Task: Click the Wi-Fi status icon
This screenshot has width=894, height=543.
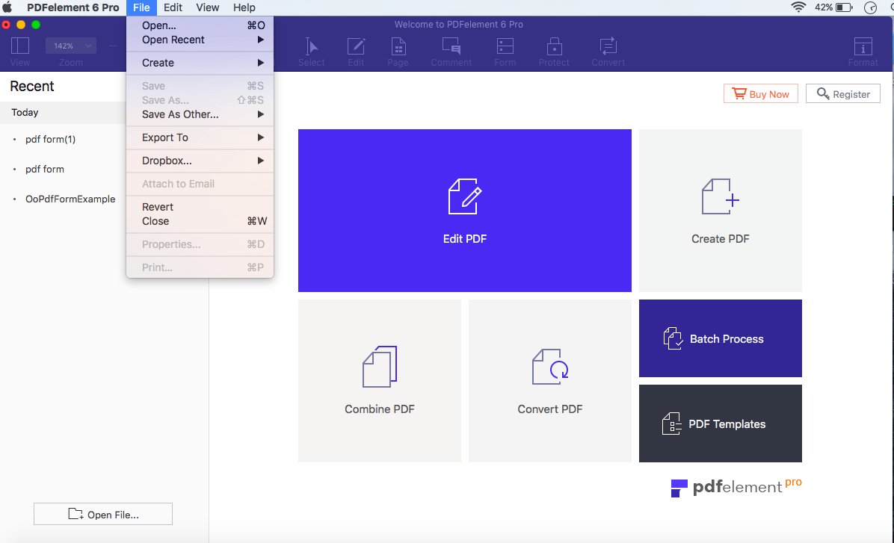Action: click(799, 7)
